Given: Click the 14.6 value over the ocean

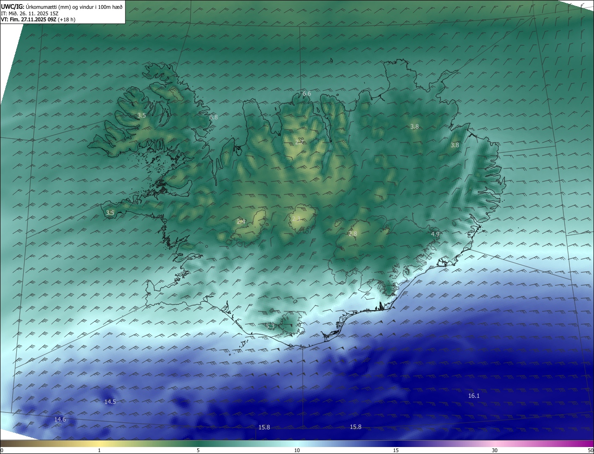Looking at the screenshot, I should (60, 420).
